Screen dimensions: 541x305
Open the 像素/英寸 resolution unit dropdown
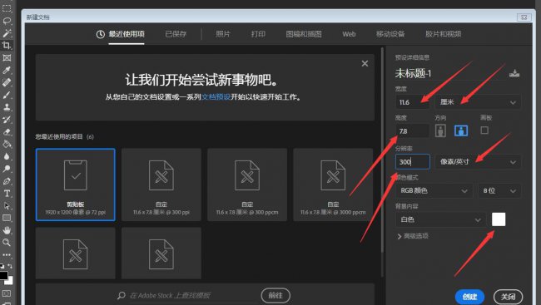(x=479, y=161)
